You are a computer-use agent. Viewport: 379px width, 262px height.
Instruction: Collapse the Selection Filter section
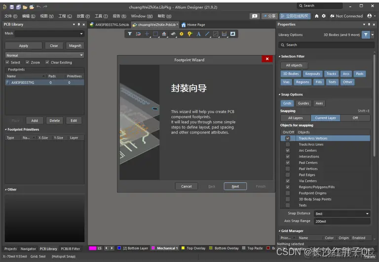tap(279, 57)
